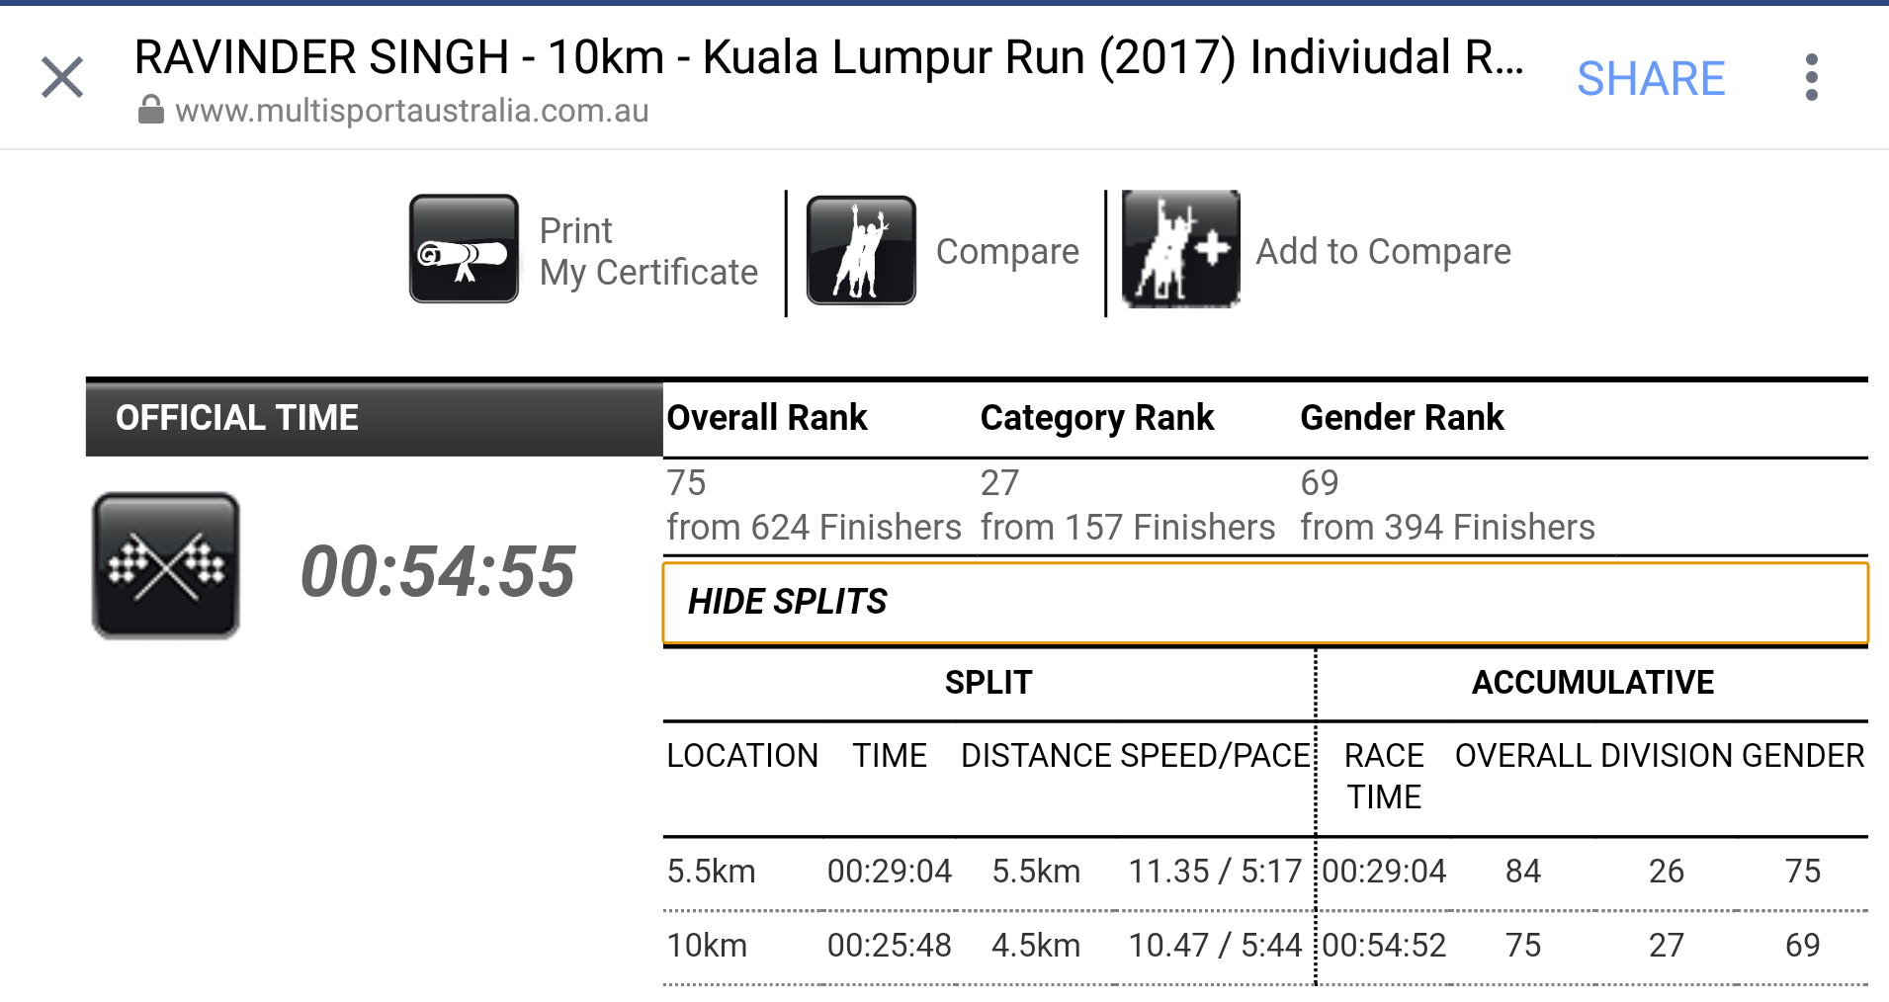Select the 10km split row

(1265, 946)
